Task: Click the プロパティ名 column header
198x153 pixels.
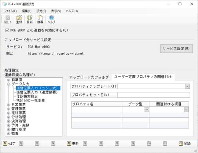Action: click(x=97, y=104)
